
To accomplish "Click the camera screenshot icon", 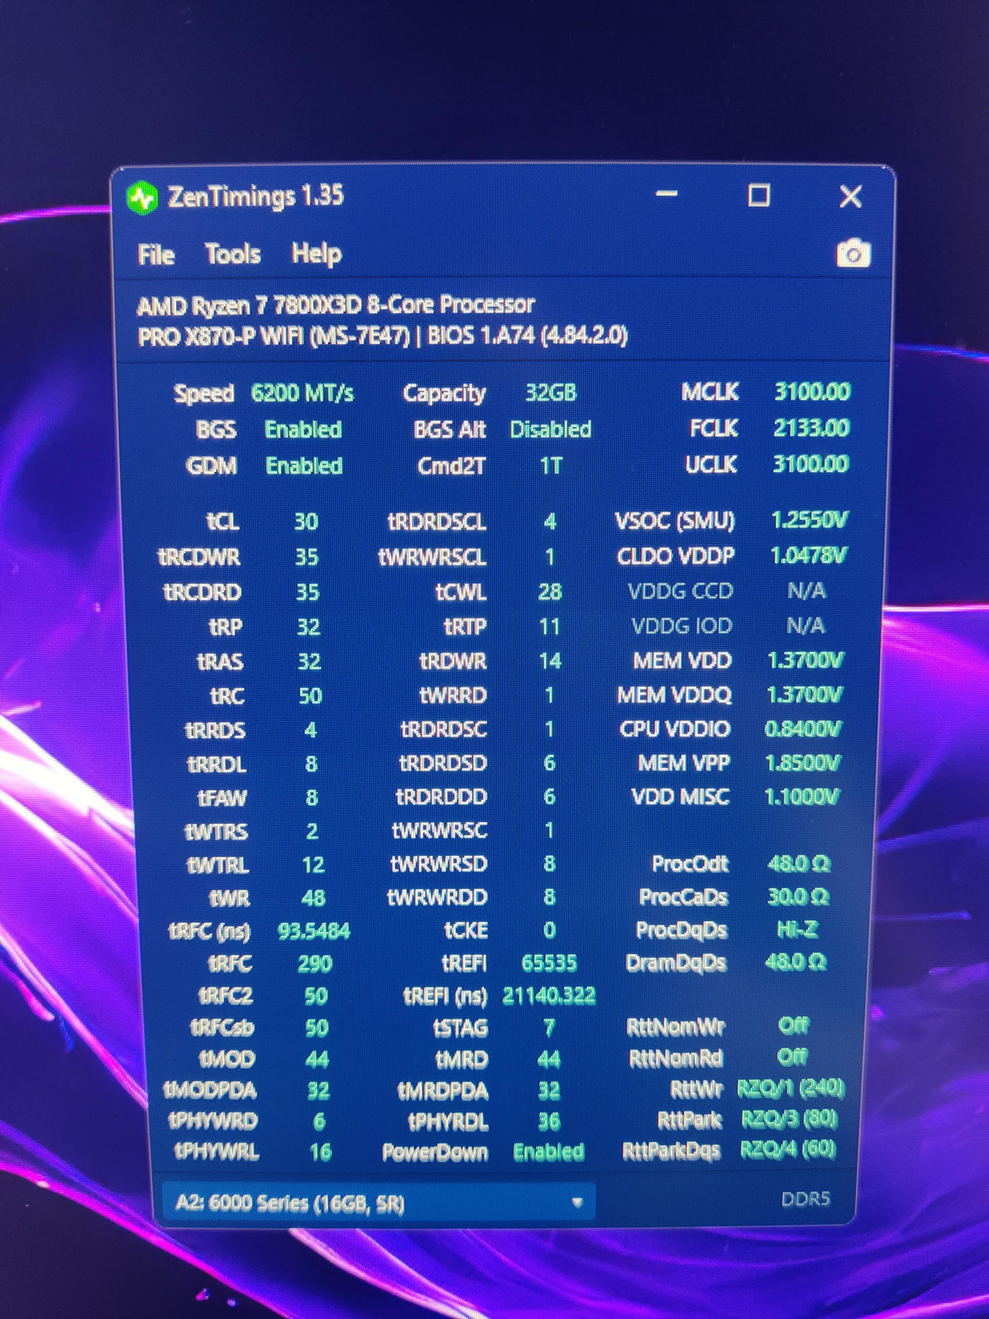I will 853,254.
